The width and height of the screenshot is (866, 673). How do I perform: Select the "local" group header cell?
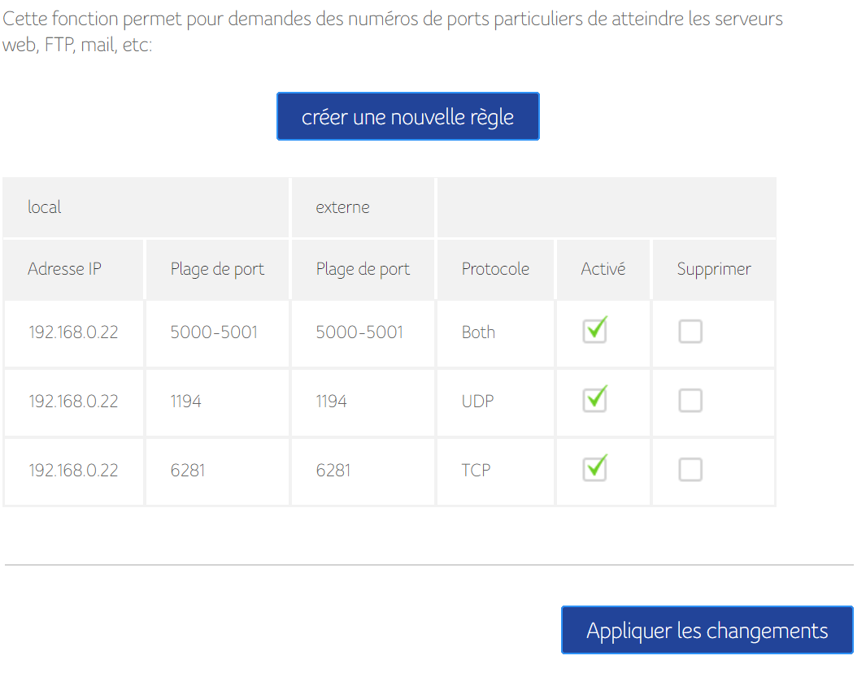(45, 207)
